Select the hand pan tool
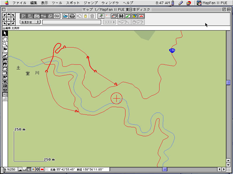233x174 pixels. [x=5, y=39]
